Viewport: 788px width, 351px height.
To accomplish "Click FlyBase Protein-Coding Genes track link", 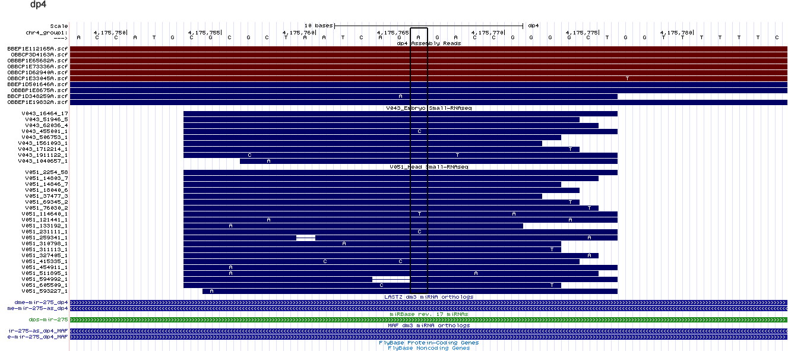I will click(429, 343).
